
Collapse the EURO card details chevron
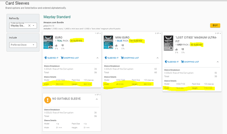(x=97, y=58)
